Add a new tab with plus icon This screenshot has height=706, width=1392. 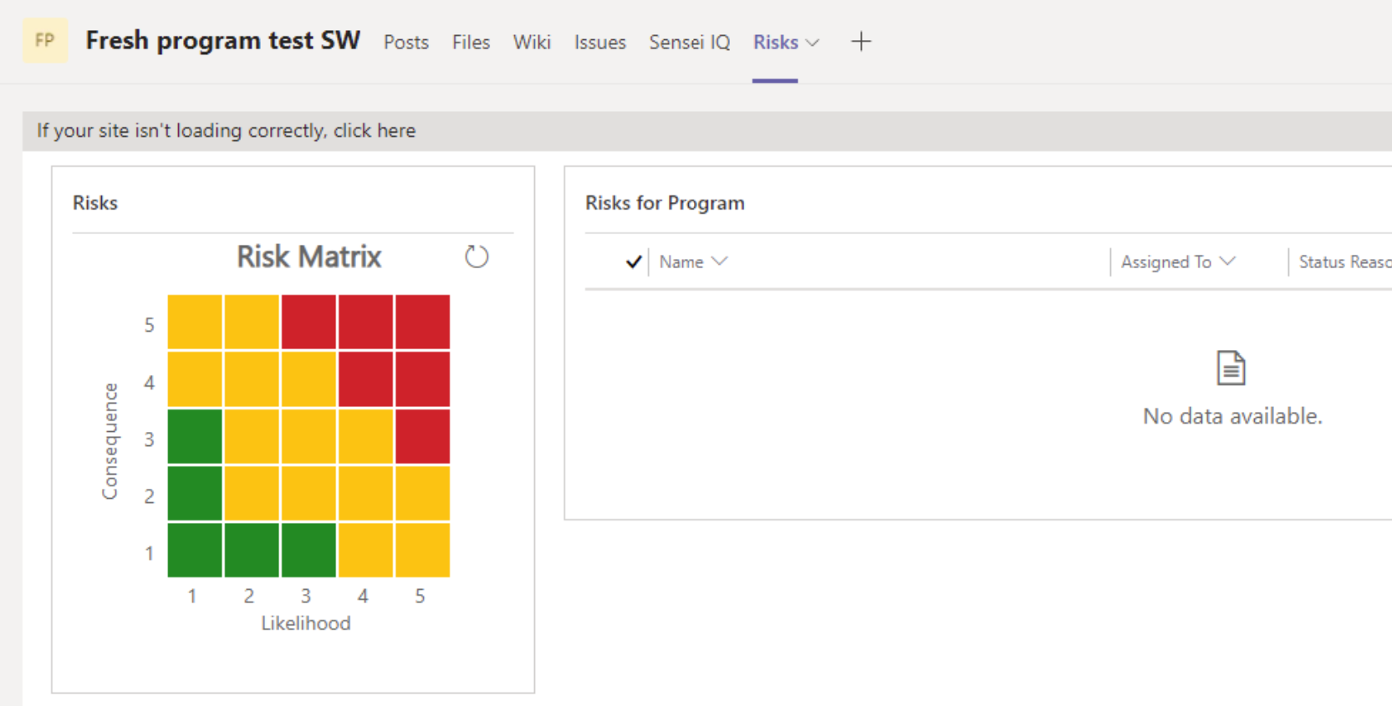point(860,42)
